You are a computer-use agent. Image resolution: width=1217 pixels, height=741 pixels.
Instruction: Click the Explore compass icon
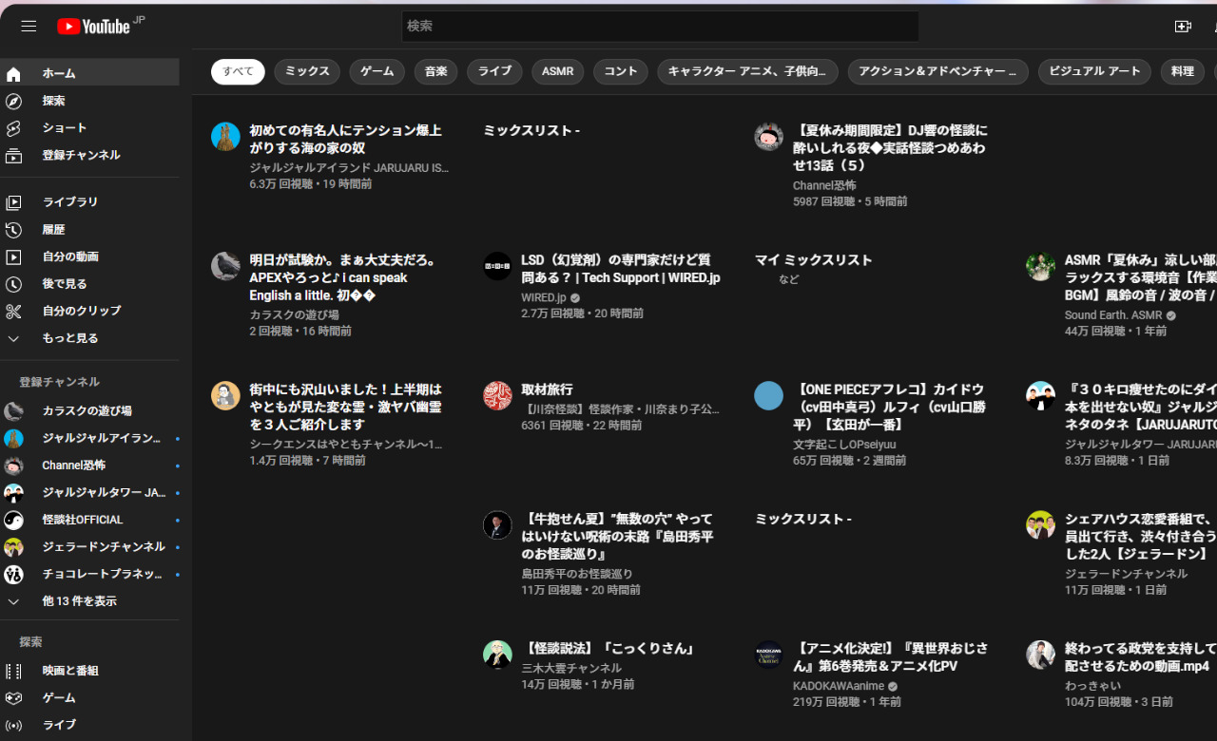[x=13, y=101]
